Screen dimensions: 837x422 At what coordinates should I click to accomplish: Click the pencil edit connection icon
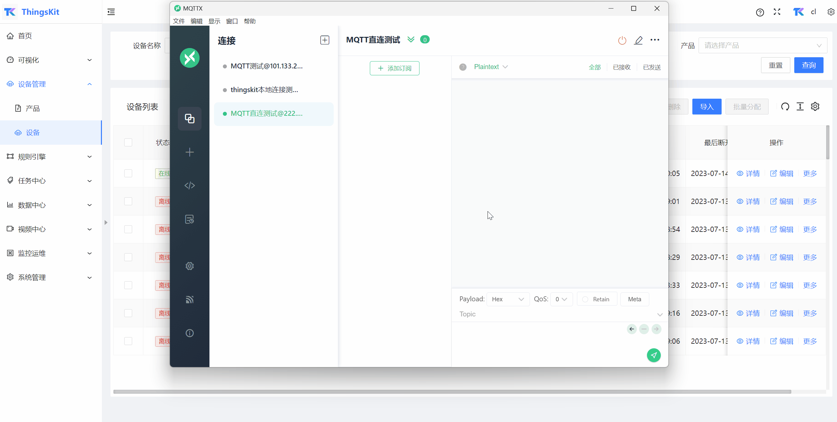(638, 40)
